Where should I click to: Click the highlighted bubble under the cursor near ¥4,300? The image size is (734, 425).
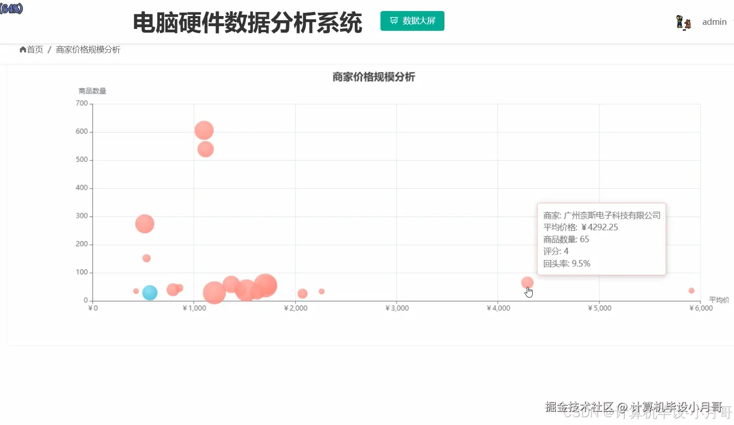(527, 283)
